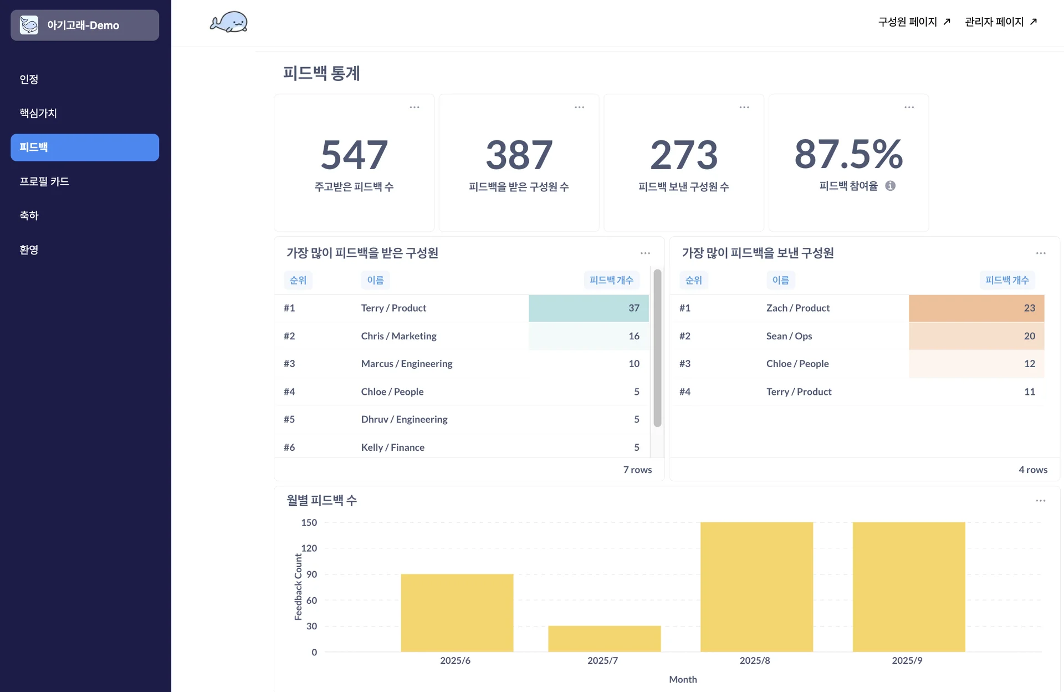Open options for 월별 피드백 수 chart
This screenshot has width=1064, height=692.
[1040, 501]
